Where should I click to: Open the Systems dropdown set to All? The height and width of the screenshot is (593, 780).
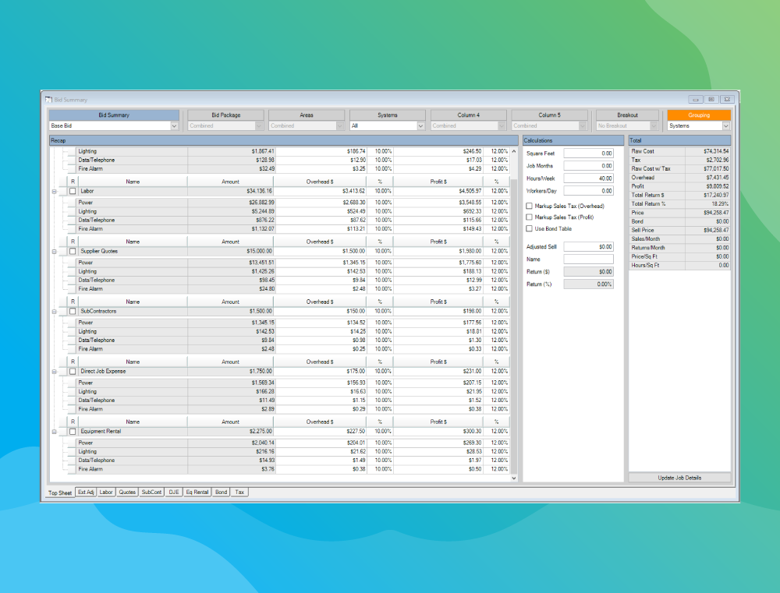pyautogui.click(x=420, y=125)
